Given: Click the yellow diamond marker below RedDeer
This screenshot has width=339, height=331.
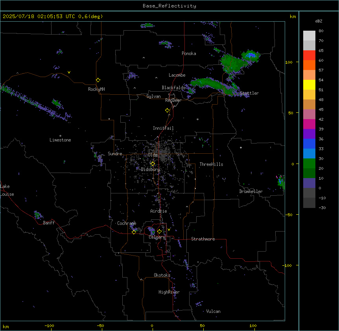Looking at the screenshot, I should (x=168, y=110).
